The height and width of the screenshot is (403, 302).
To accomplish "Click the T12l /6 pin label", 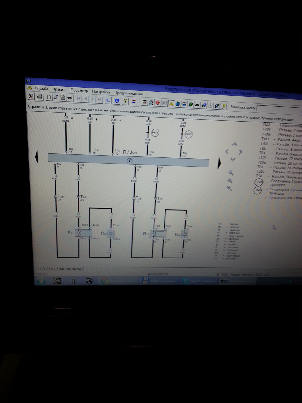I will click(x=96, y=151).
